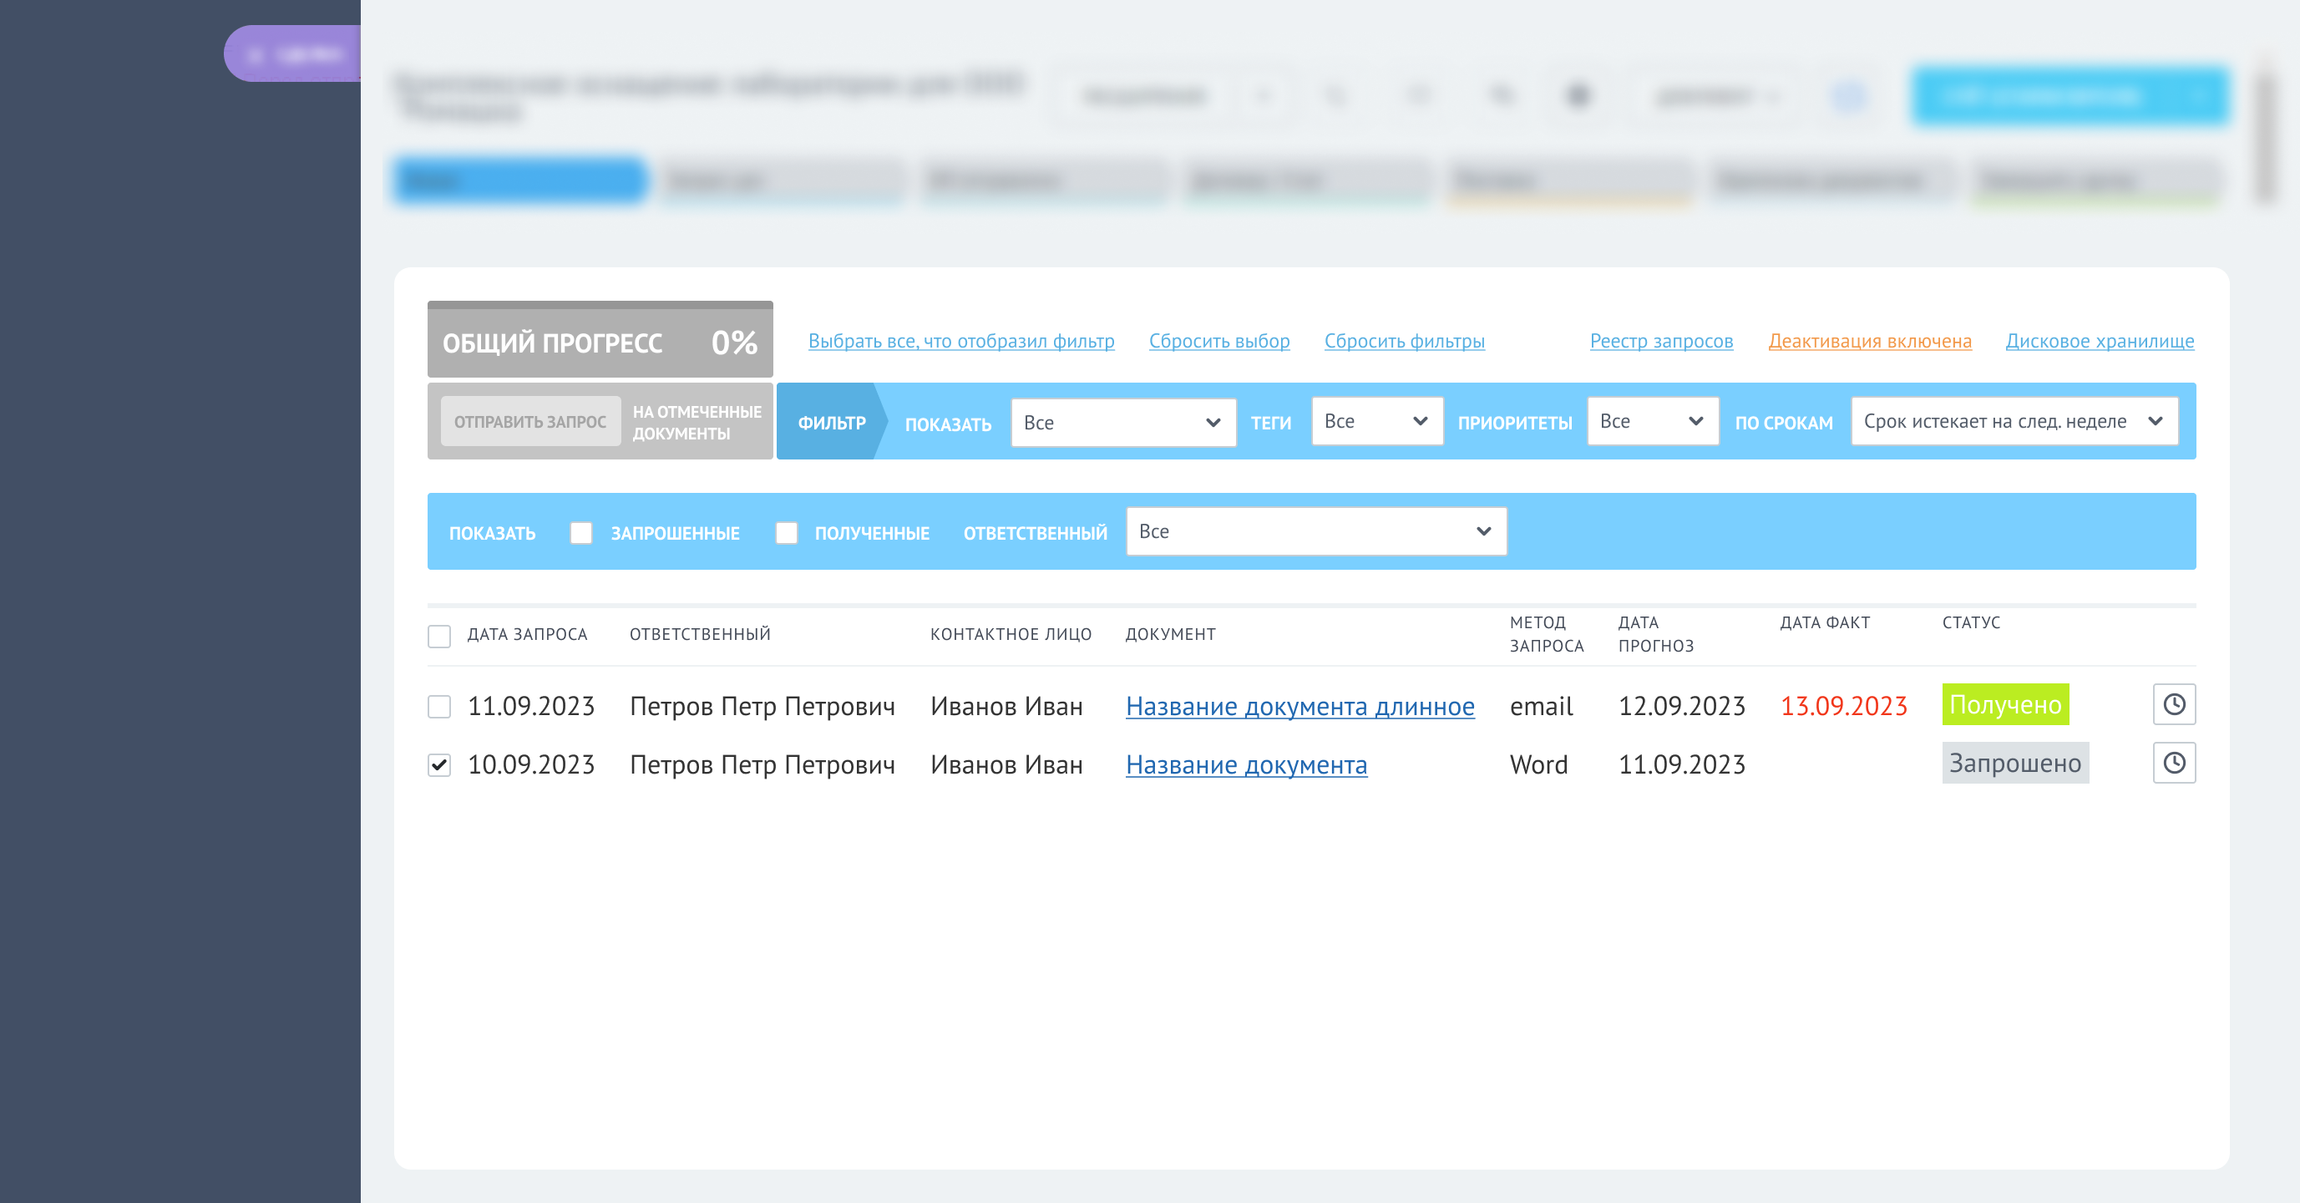Click clock icon in Получено row
The height and width of the screenshot is (1203, 2300).
(2173, 704)
